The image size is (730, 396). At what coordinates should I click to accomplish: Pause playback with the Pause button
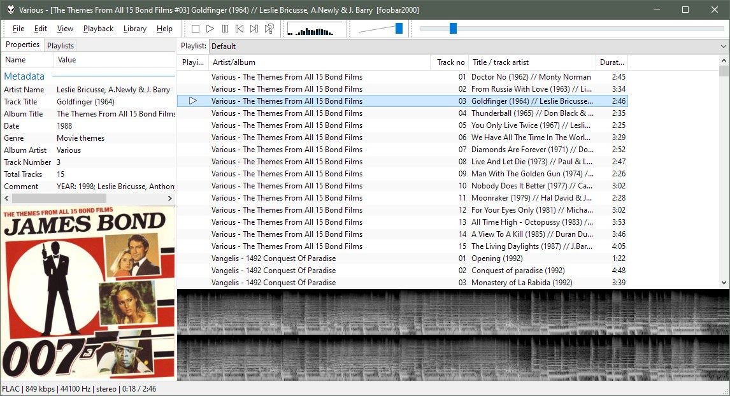(x=225, y=29)
